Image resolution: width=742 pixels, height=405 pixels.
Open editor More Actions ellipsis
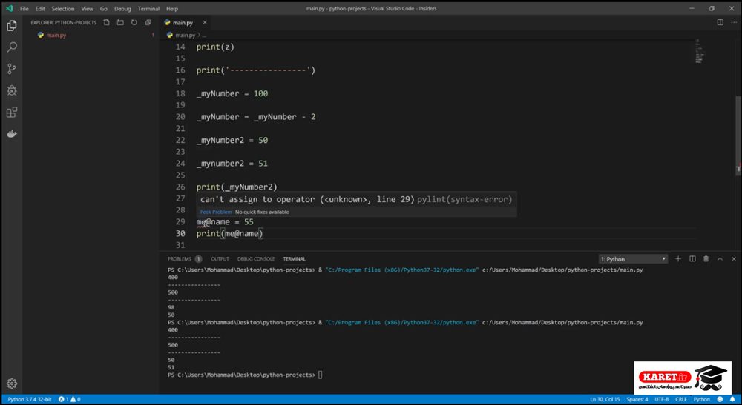(x=734, y=22)
